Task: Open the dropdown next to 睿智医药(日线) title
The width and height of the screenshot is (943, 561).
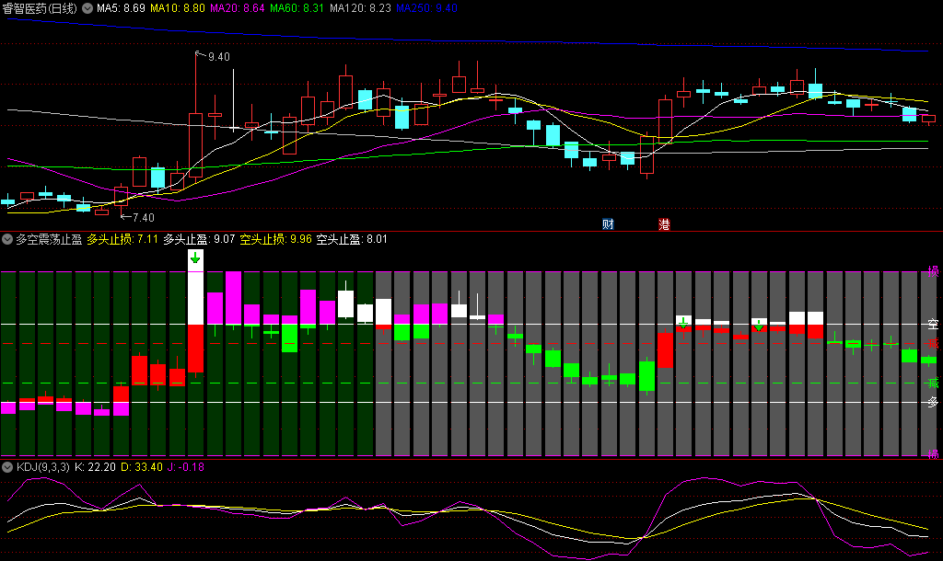Action: pyautogui.click(x=87, y=8)
